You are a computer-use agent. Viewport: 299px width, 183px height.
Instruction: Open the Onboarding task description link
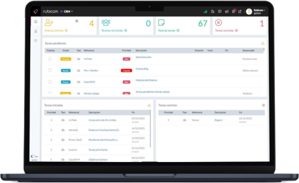click(142, 69)
